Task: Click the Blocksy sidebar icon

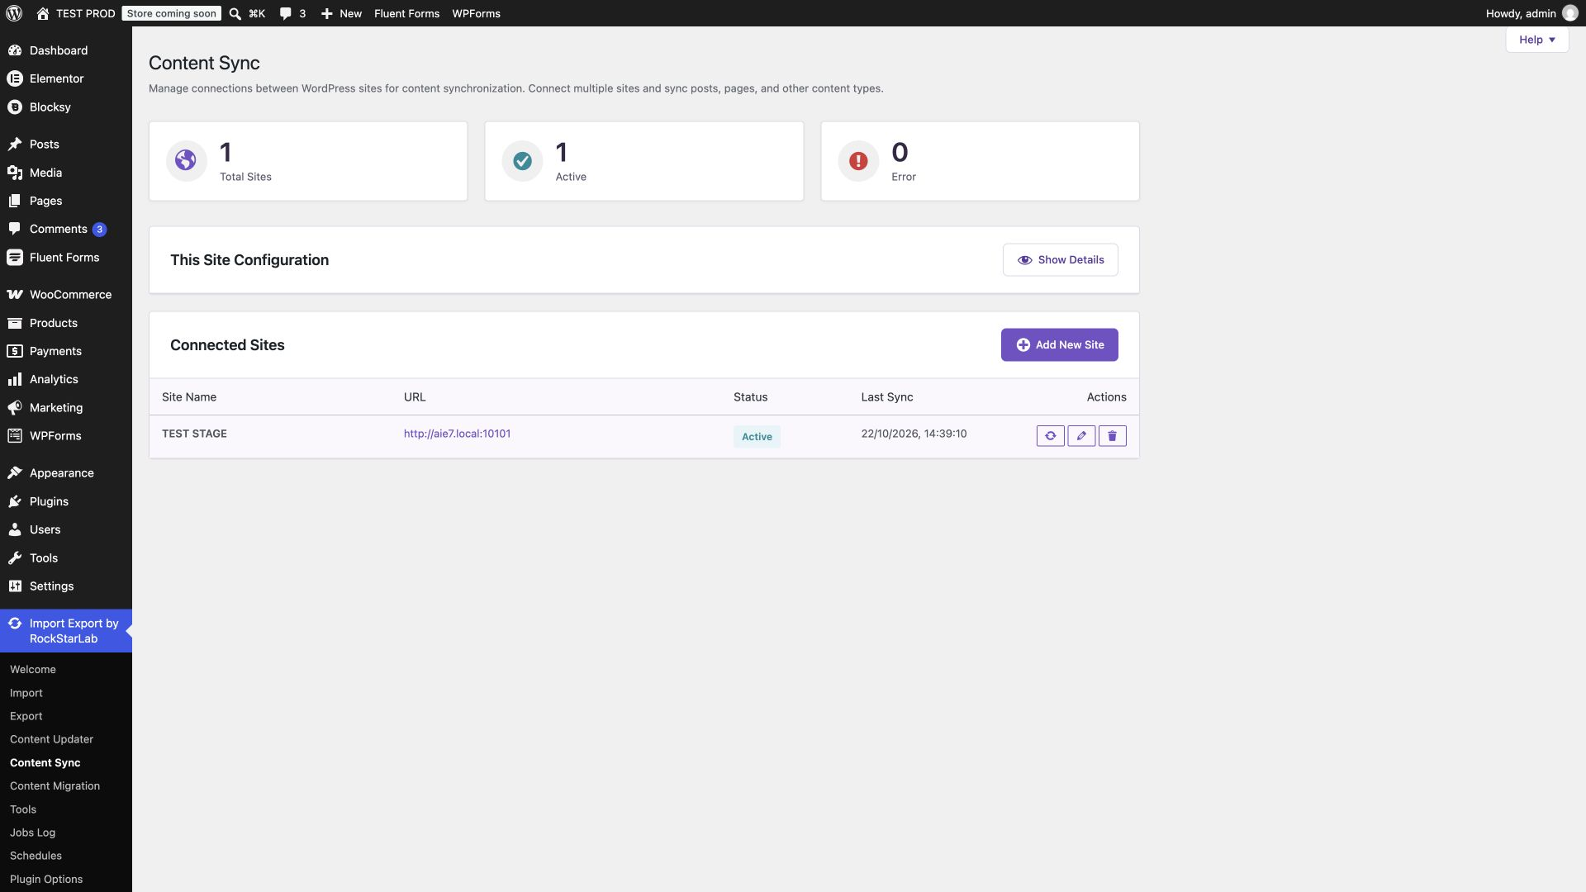Action: click(x=14, y=107)
